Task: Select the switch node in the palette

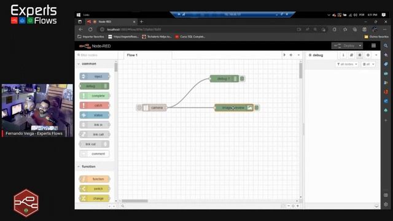Action: point(95,188)
